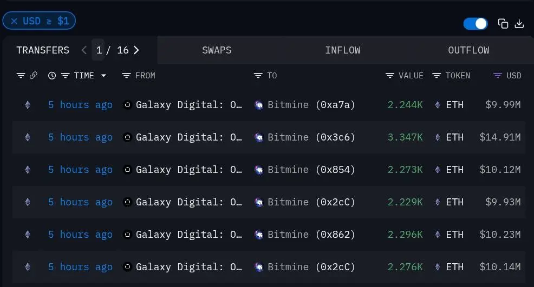Download the transfers data
This screenshot has height=287, width=534.
point(519,23)
